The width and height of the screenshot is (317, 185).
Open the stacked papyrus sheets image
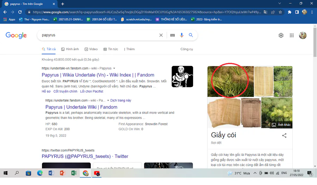pos(224,113)
